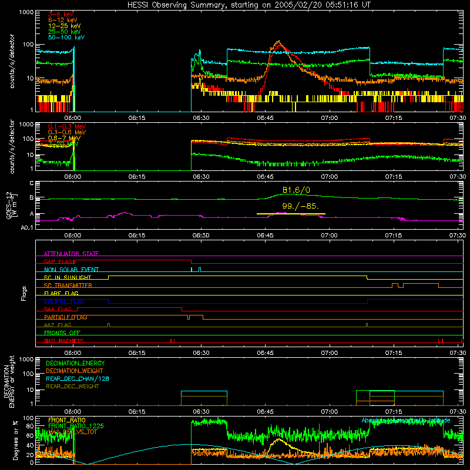Screen dimensions: 470x470
Task: Click the 07:15 tick under the GOES panel
Action: pos(394,236)
